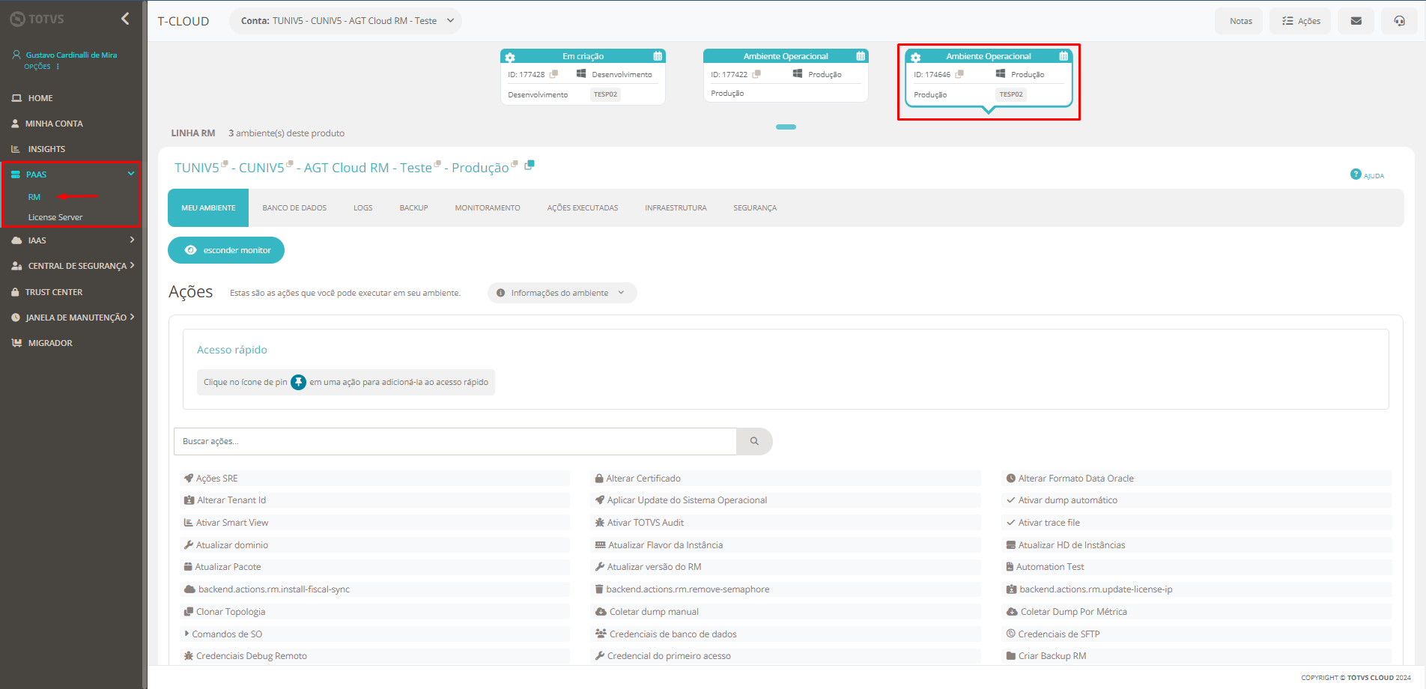1426x689 pixels.
Task: Open gear settings on environment 177428 card
Action: click(510, 58)
